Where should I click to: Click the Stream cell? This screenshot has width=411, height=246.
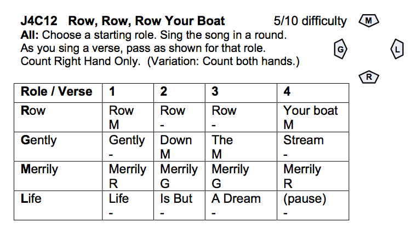point(313,147)
